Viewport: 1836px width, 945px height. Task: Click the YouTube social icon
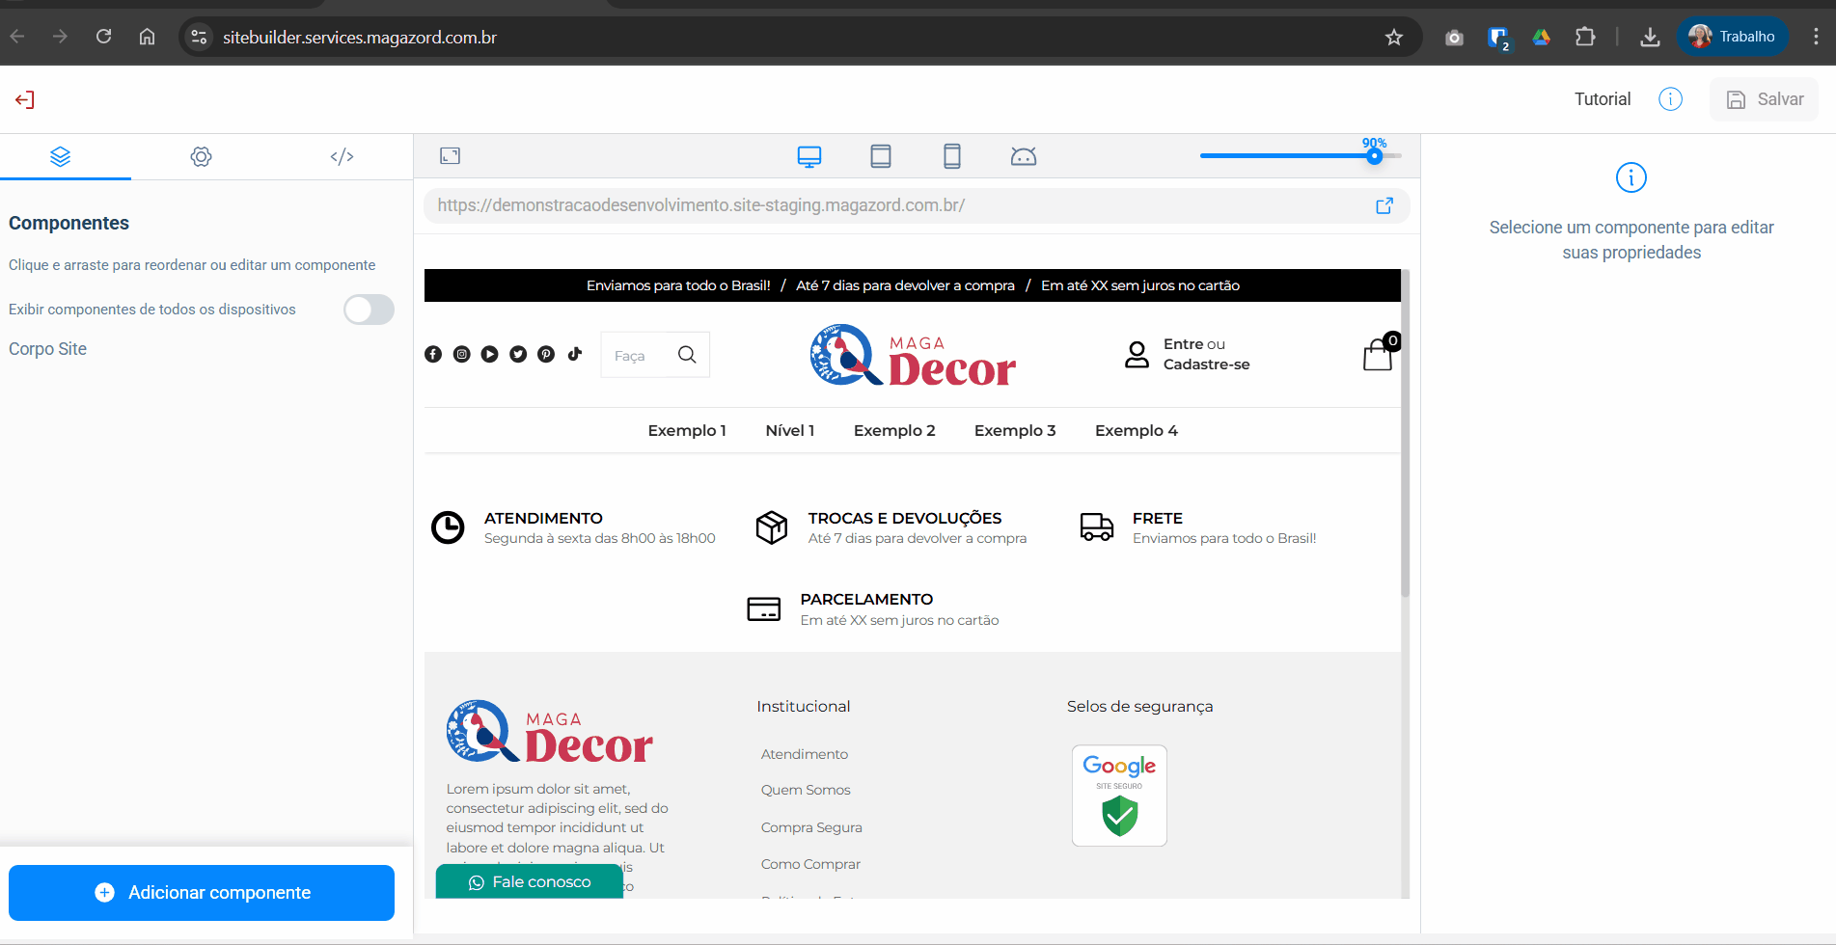pos(490,354)
